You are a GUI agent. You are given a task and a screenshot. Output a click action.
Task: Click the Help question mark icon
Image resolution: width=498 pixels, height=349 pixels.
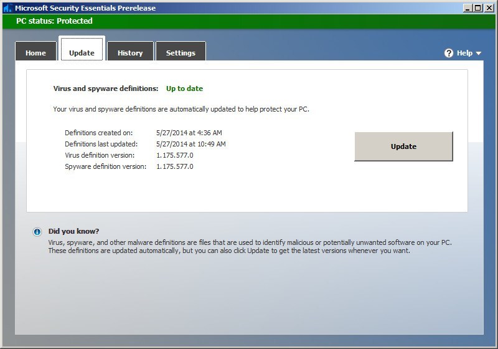(x=449, y=53)
